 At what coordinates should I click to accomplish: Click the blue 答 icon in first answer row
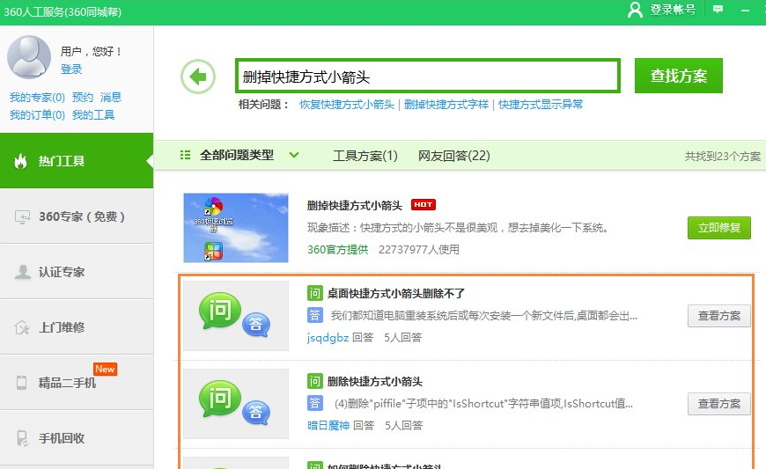pos(314,315)
